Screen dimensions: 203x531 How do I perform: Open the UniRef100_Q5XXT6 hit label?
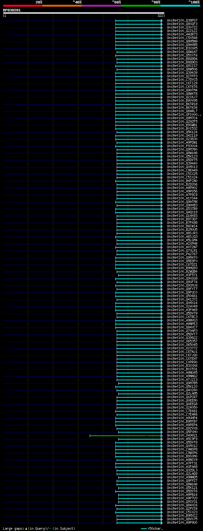(182, 55)
